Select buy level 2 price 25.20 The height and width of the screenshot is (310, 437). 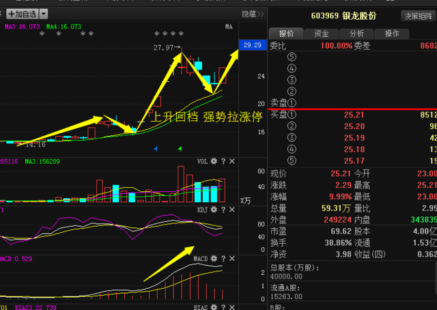354,126
